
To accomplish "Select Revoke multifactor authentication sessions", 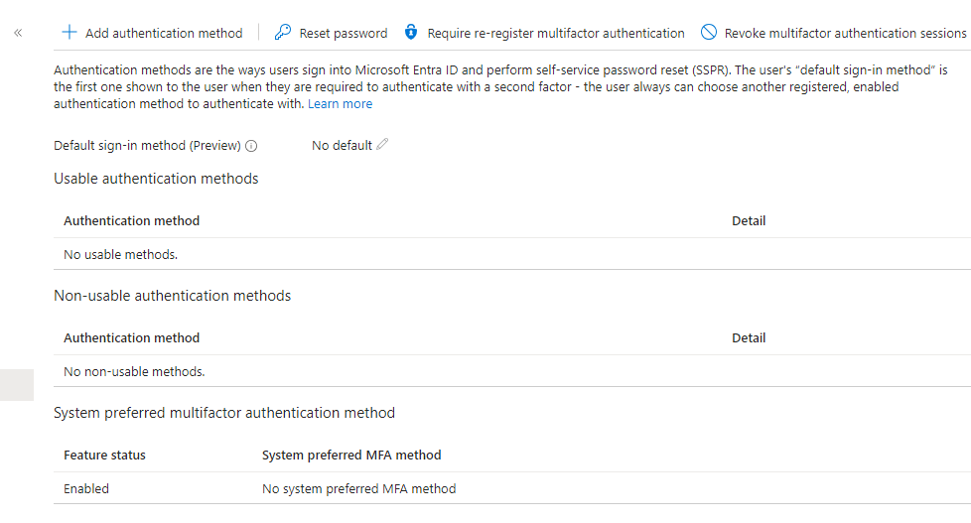I will [845, 34].
